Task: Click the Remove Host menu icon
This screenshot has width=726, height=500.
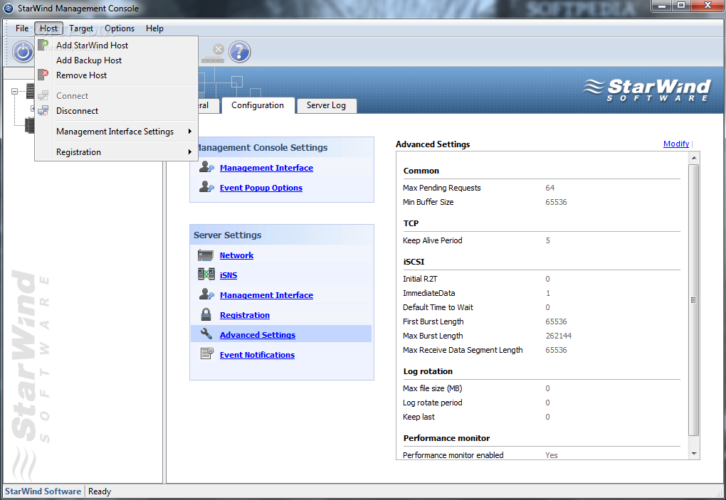Action: [43, 75]
